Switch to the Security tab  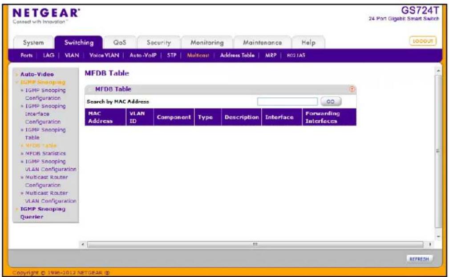(x=158, y=43)
